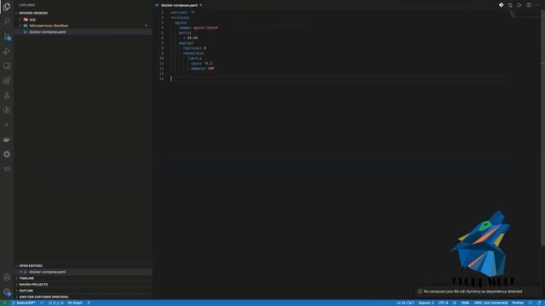Click the memory limit line in code
Viewport: 545px width, 306px height.
(203, 69)
